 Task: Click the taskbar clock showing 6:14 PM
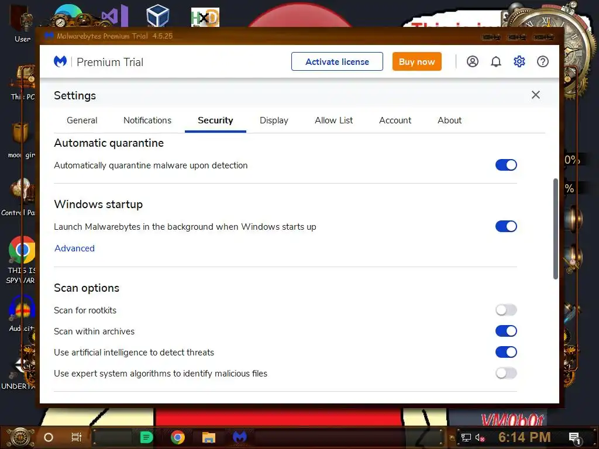tap(525, 437)
